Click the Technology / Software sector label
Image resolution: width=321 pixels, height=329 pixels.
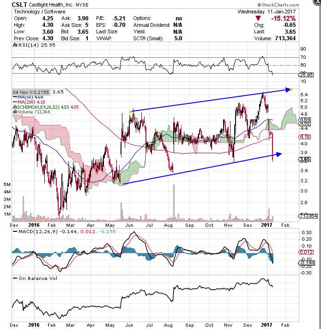pos(40,12)
